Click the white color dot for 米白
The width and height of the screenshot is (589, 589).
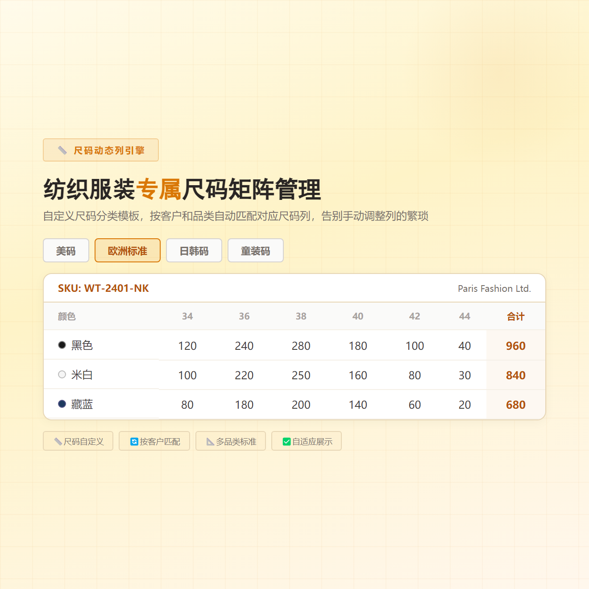[x=62, y=374]
